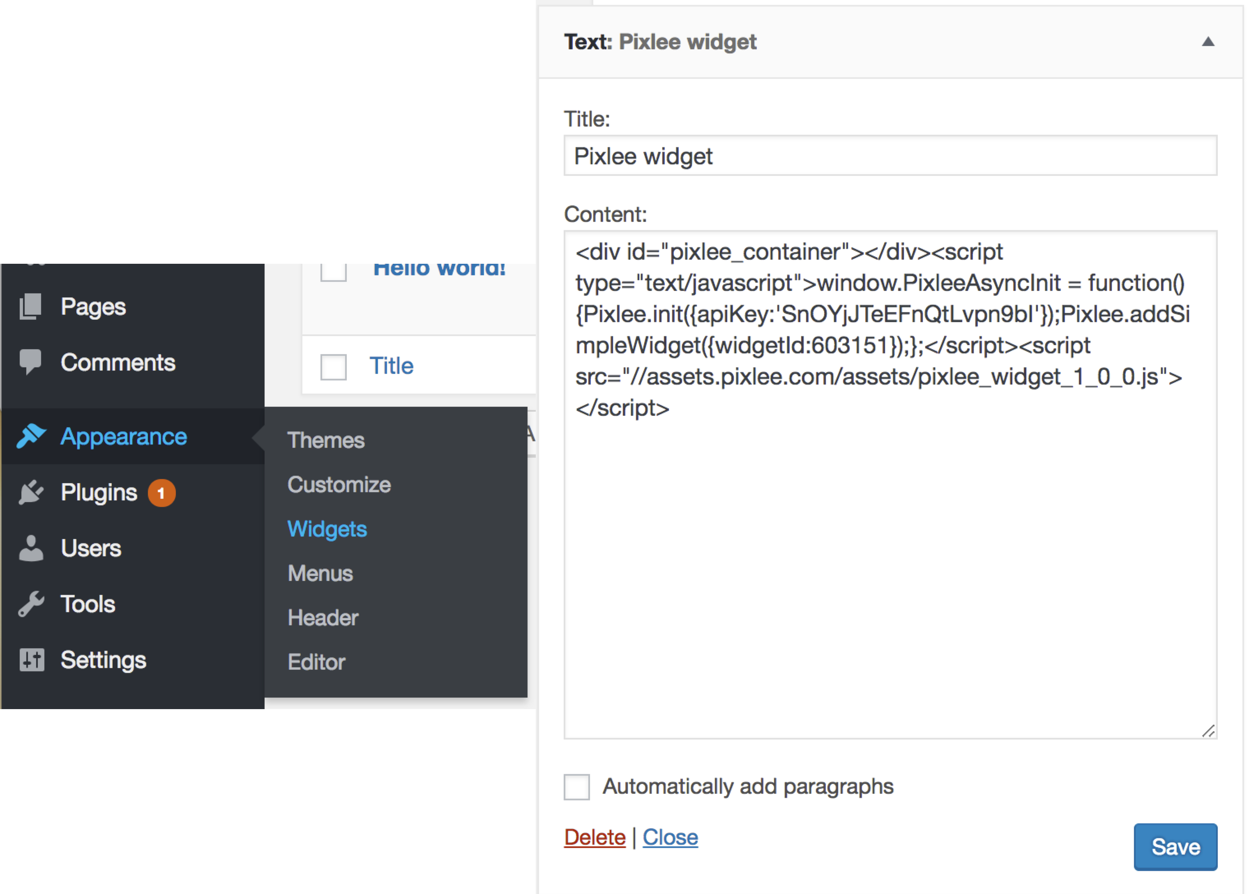Screen dimensions: 1249x894
Task: Click the Settings sliders icon
Action: (31, 659)
